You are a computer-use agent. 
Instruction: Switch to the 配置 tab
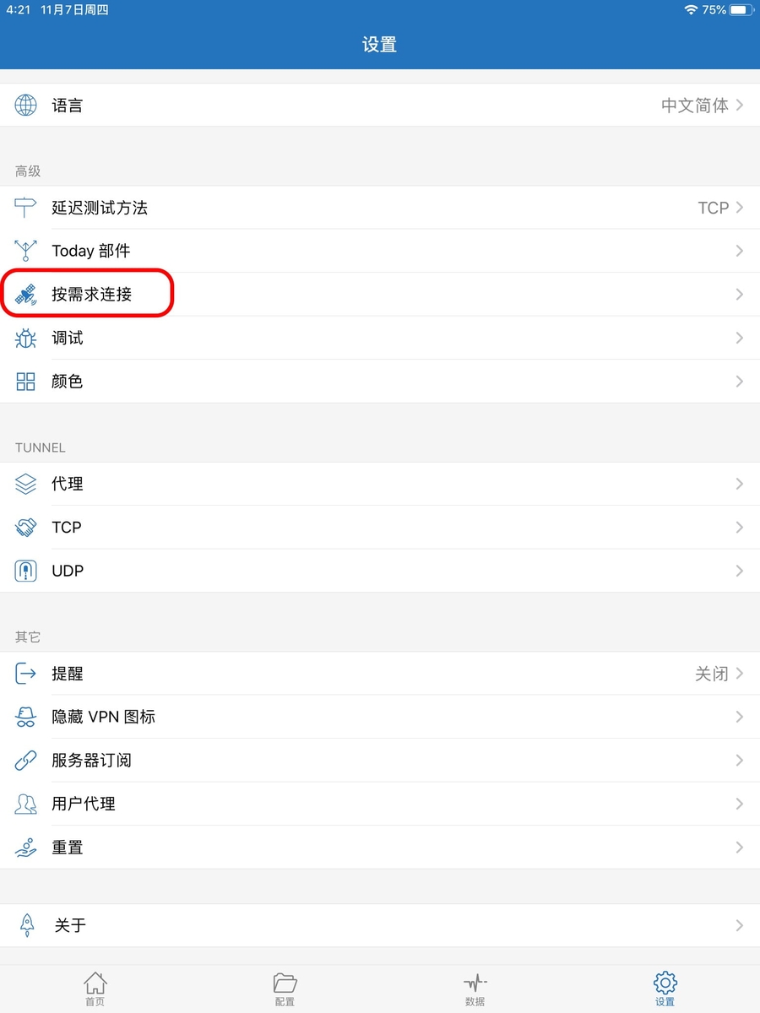click(285, 989)
